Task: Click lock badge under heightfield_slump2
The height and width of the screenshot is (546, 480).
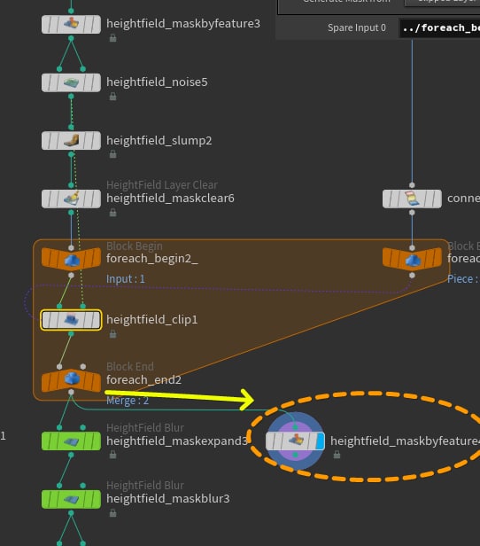Action: (112, 154)
